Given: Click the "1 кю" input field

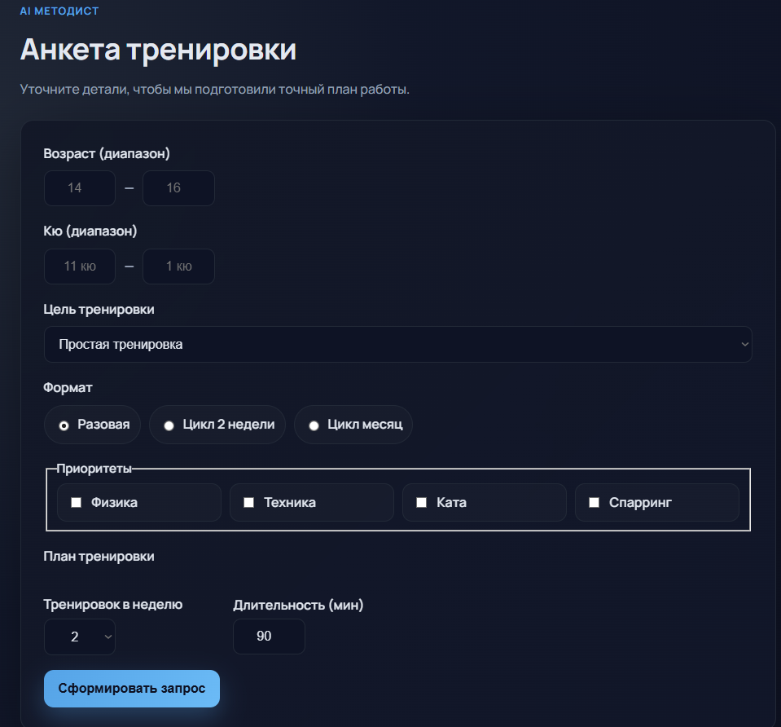Looking at the screenshot, I should (x=178, y=266).
